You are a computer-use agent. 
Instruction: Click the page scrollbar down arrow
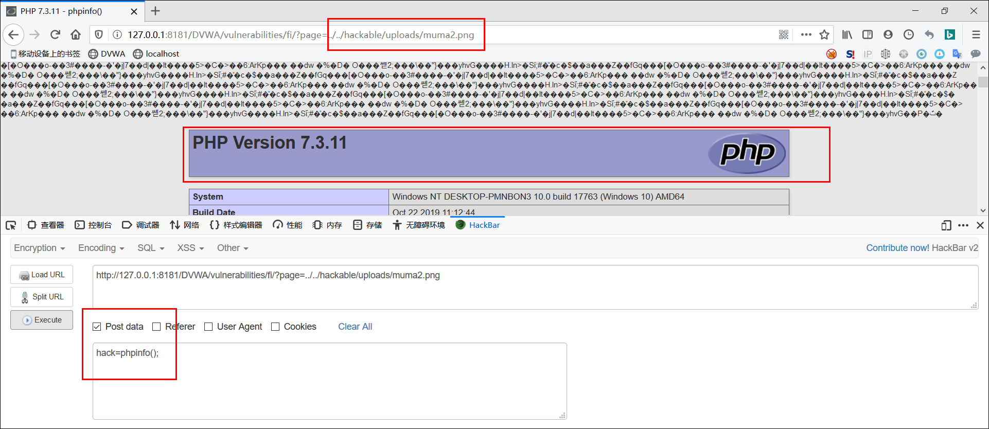983,210
